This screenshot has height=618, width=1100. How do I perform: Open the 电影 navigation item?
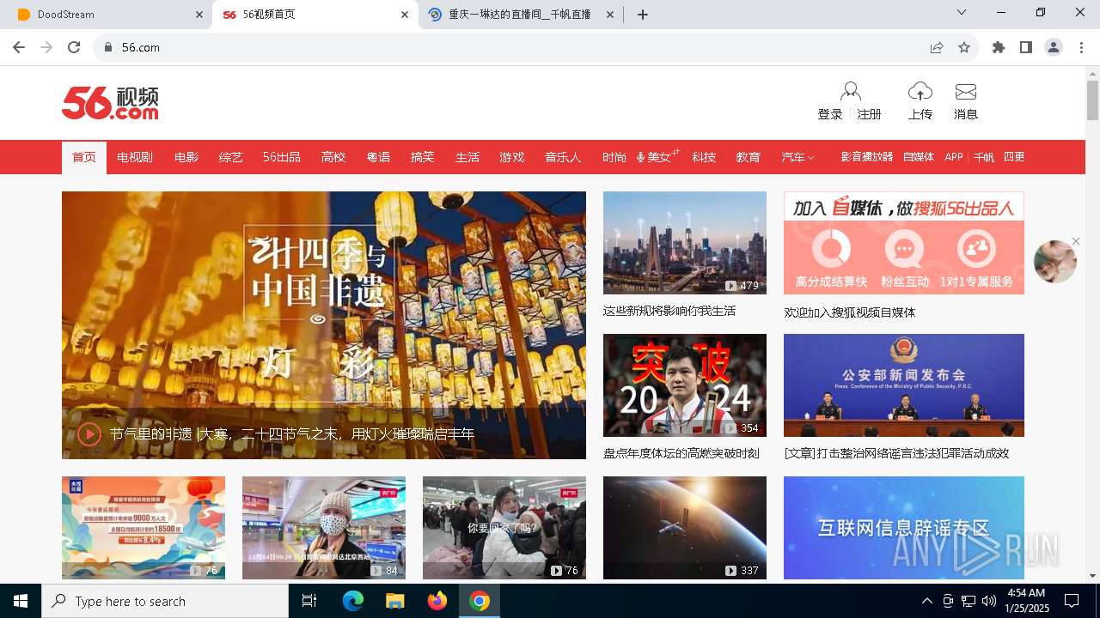[x=186, y=157]
